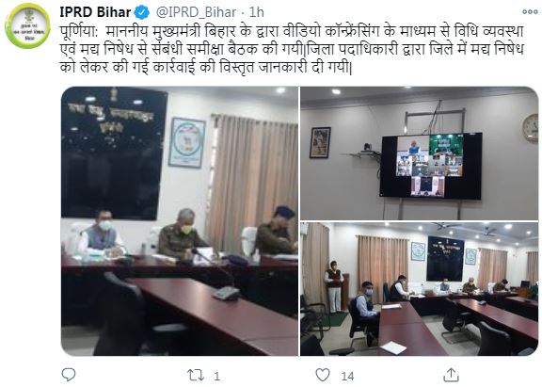
Task: Like the tweet with the heart icon
Action: [x=323, y=375]
